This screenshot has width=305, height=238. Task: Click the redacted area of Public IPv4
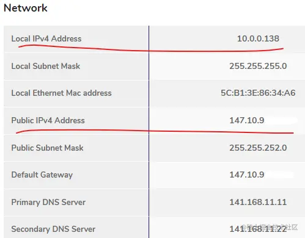pos(281,120)
